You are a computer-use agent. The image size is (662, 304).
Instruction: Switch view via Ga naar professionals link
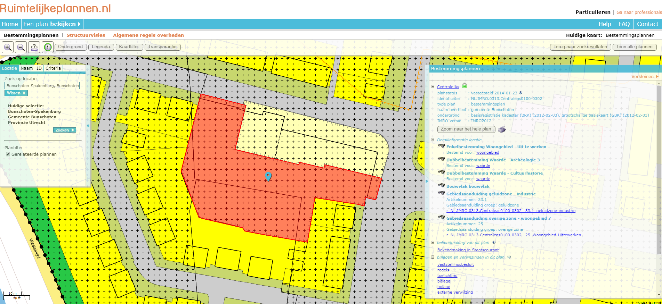click(x=639, y=12)
